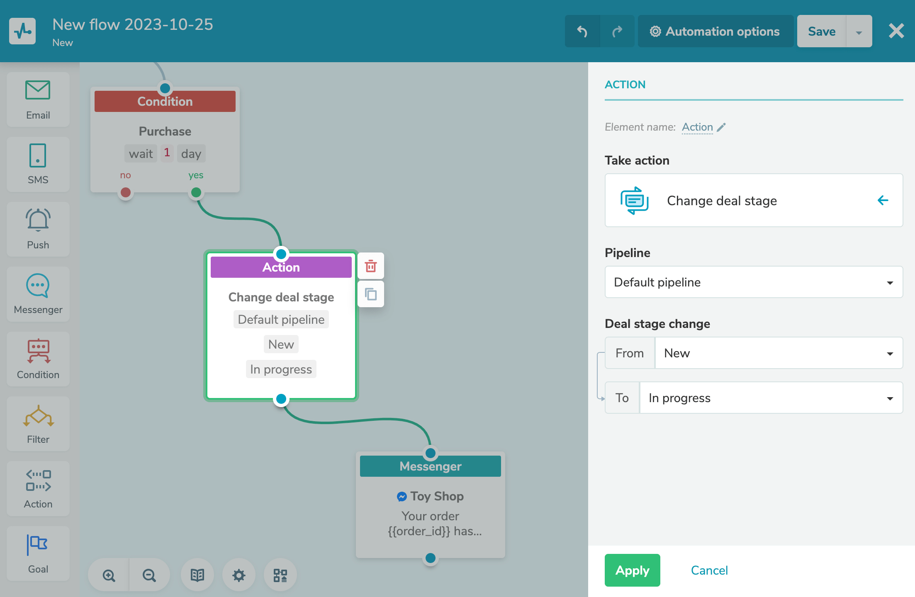Cancel the action changes

[709, 570]
